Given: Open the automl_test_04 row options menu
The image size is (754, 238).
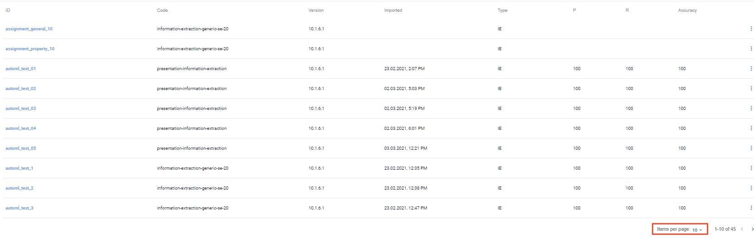Looking at the screenshot, I should 751,129.
